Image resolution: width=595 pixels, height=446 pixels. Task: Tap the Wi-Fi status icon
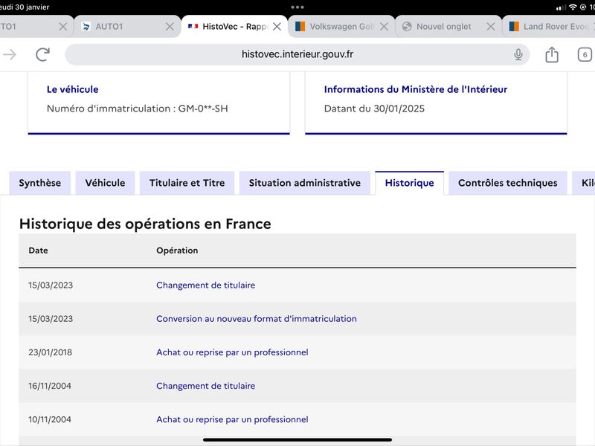click(x=573, y=7)
